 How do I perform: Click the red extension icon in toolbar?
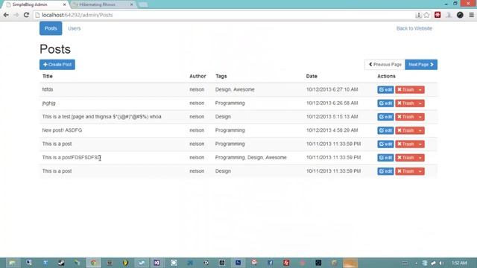pos(437,15)
